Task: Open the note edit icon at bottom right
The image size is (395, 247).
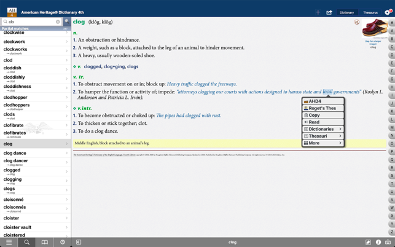Action: point(368,242)
